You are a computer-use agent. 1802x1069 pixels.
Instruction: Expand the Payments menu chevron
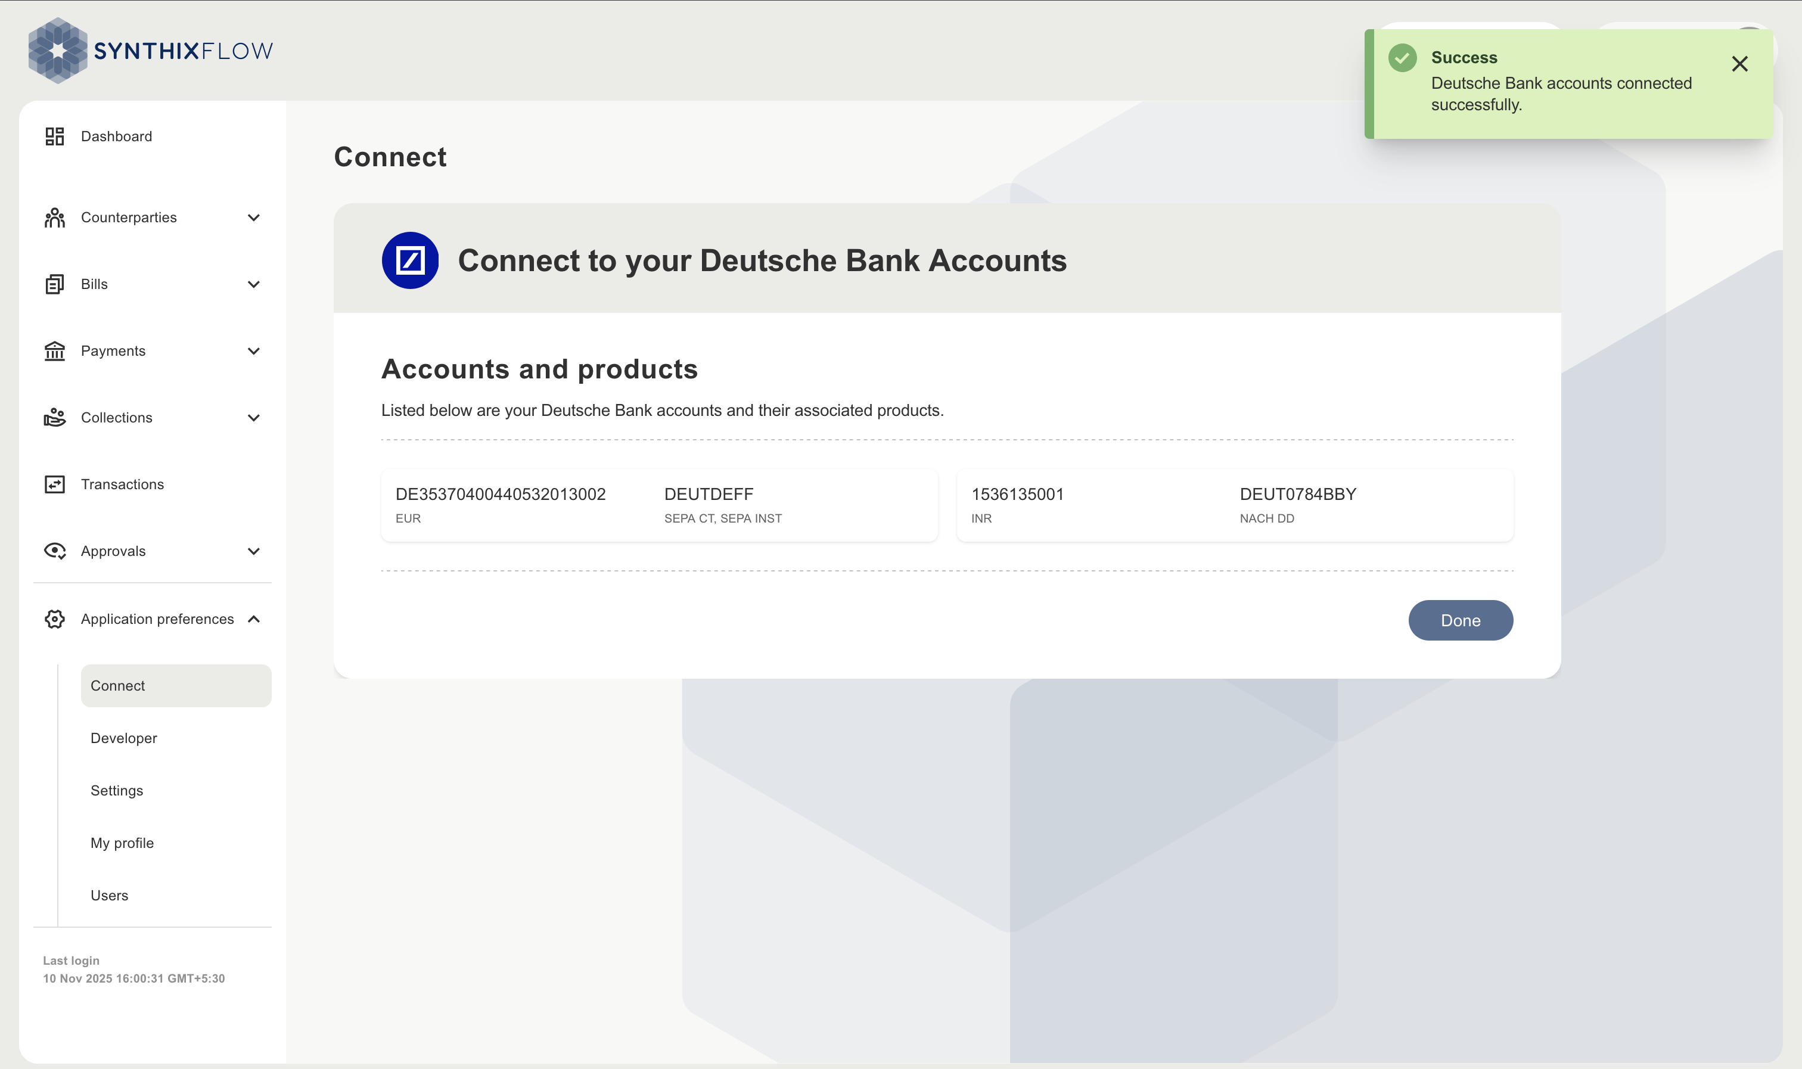click(x=253, y=351)
